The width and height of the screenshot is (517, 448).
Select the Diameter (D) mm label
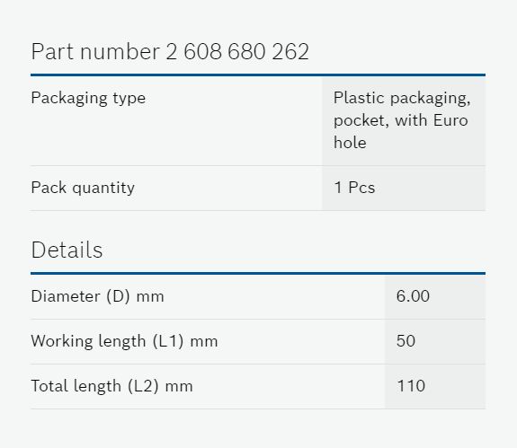point(97,296)
